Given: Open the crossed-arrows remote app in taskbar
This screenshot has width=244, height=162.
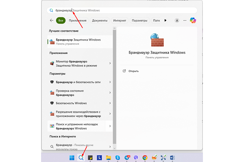Looking at the screenshot, I should (163, 158).
